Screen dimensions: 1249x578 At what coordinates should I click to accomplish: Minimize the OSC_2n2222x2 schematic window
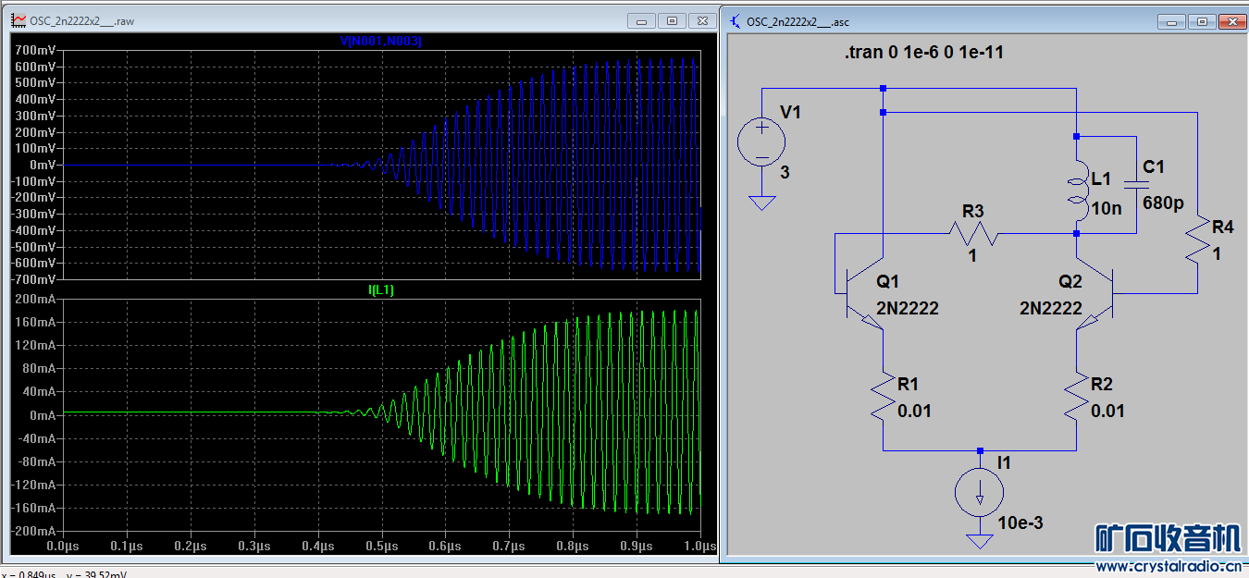(1172, 20)
